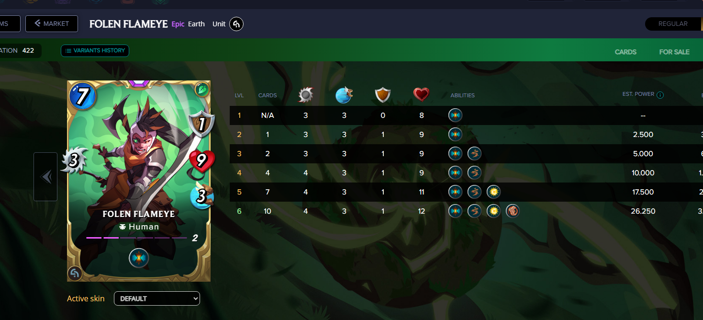The height and width of the screenshot is (320, 703).
Task: Click the sun-shaped ability icon in level 5 row
Action: (493, 192)
